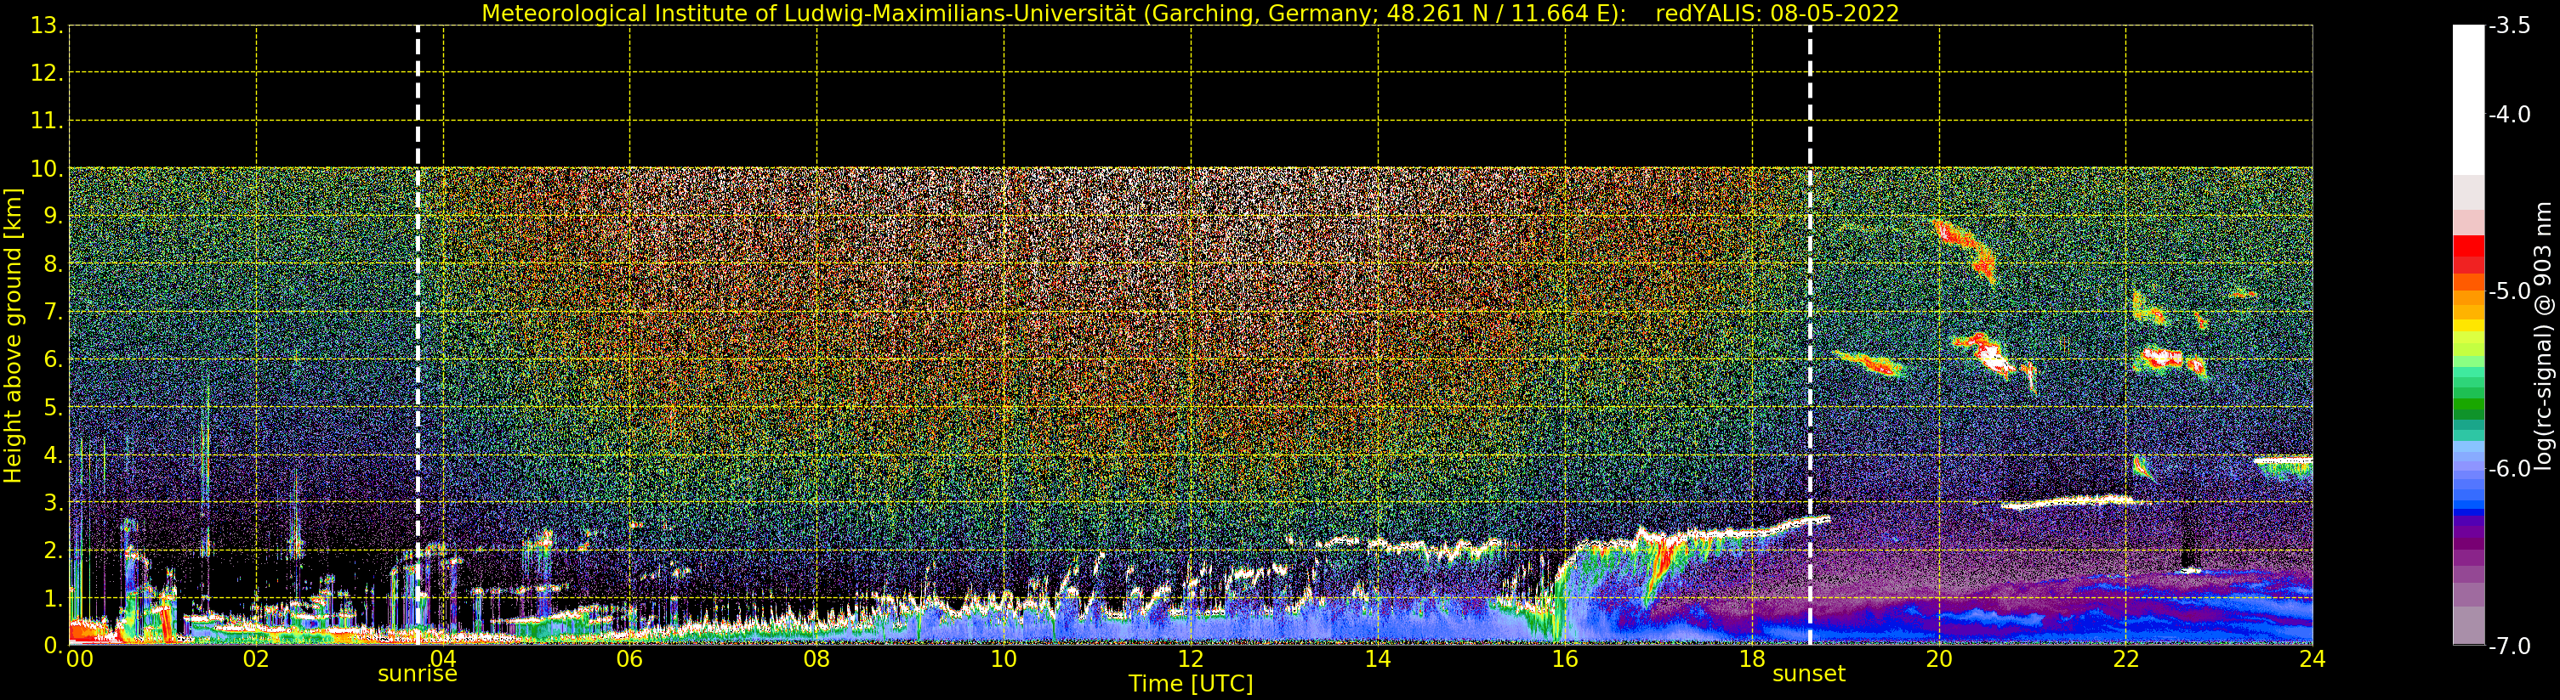Viewport: 2560px width, 700px height.
Task: Click the white dashed sunrise marker line
Action: tap(418, 335)
